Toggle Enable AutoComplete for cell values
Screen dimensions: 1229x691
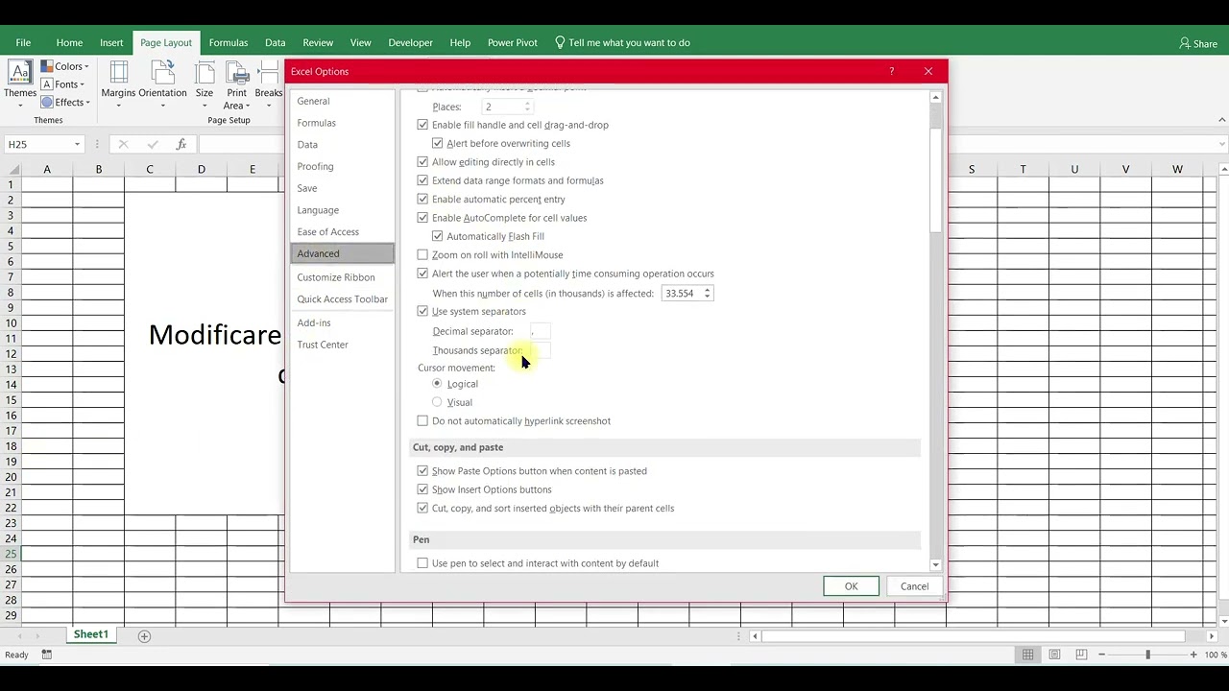click(422, 218)
